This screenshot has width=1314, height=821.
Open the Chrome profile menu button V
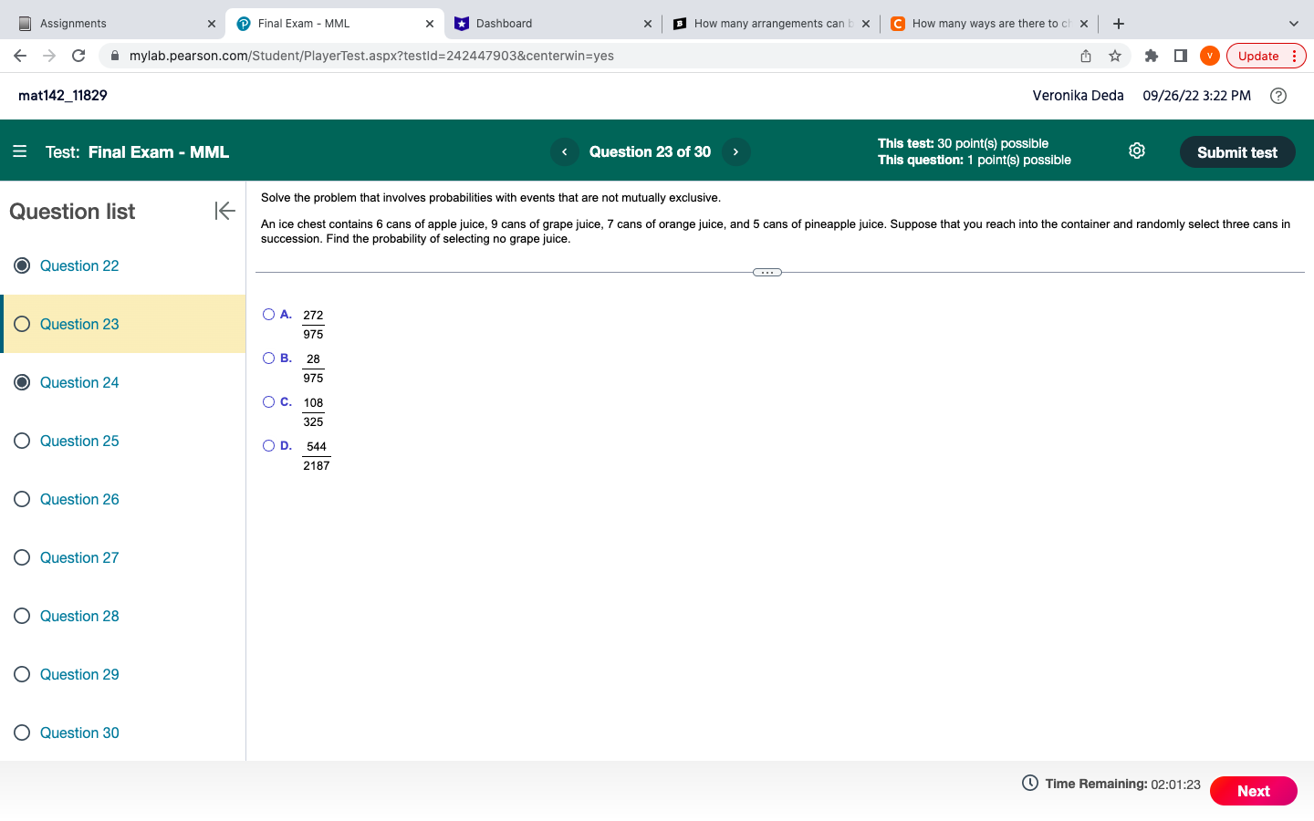click(x=1209, y=56)
